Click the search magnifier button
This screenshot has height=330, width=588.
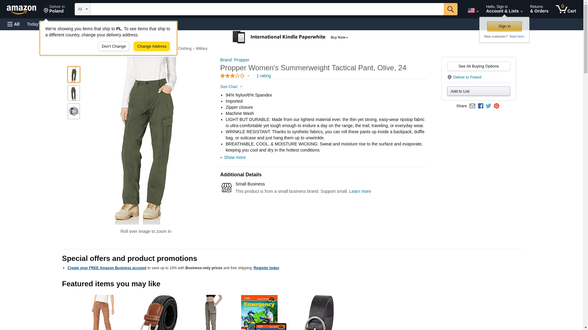coord(450,9)
